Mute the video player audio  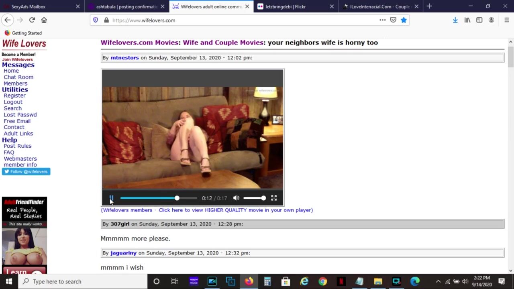pyautogui.click(x=236, y=198)
